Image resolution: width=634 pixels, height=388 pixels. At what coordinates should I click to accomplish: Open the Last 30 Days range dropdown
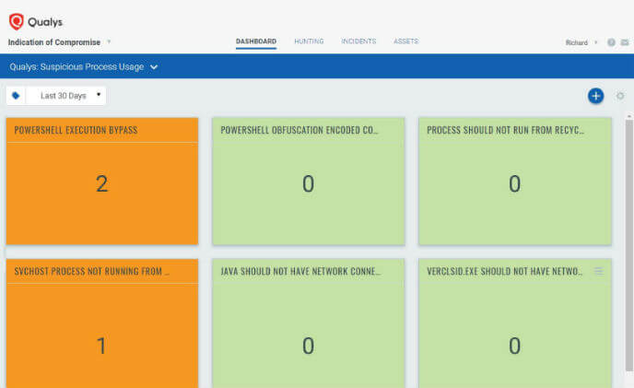pos(66,96)
